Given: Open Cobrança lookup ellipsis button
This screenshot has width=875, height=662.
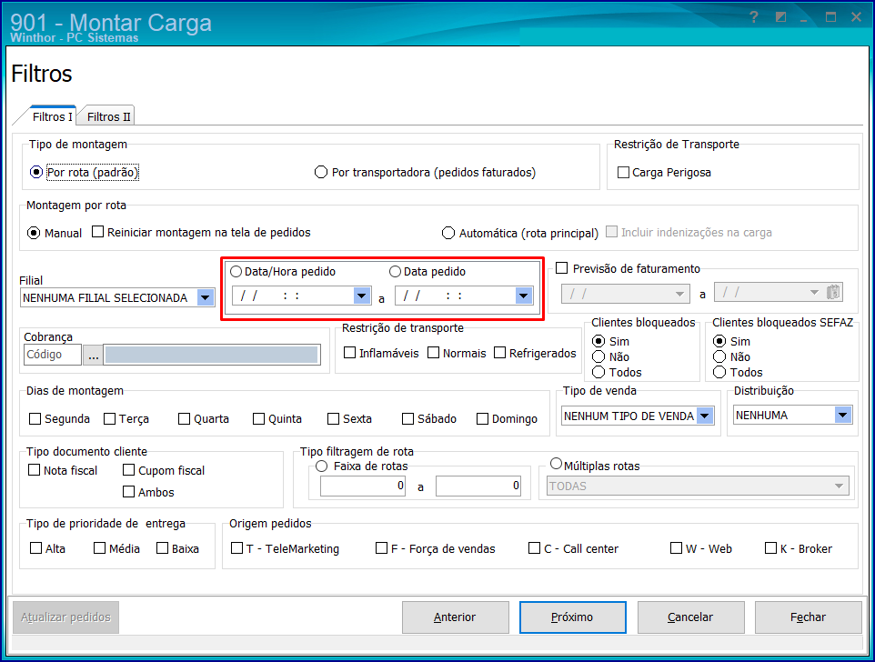Looking at the screenshot, I should pyautogui.click(x=93, y=355).
